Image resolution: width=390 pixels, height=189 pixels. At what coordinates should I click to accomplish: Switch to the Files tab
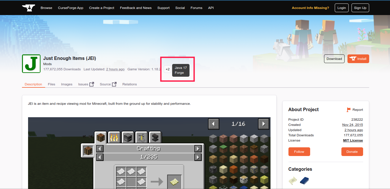51,84
